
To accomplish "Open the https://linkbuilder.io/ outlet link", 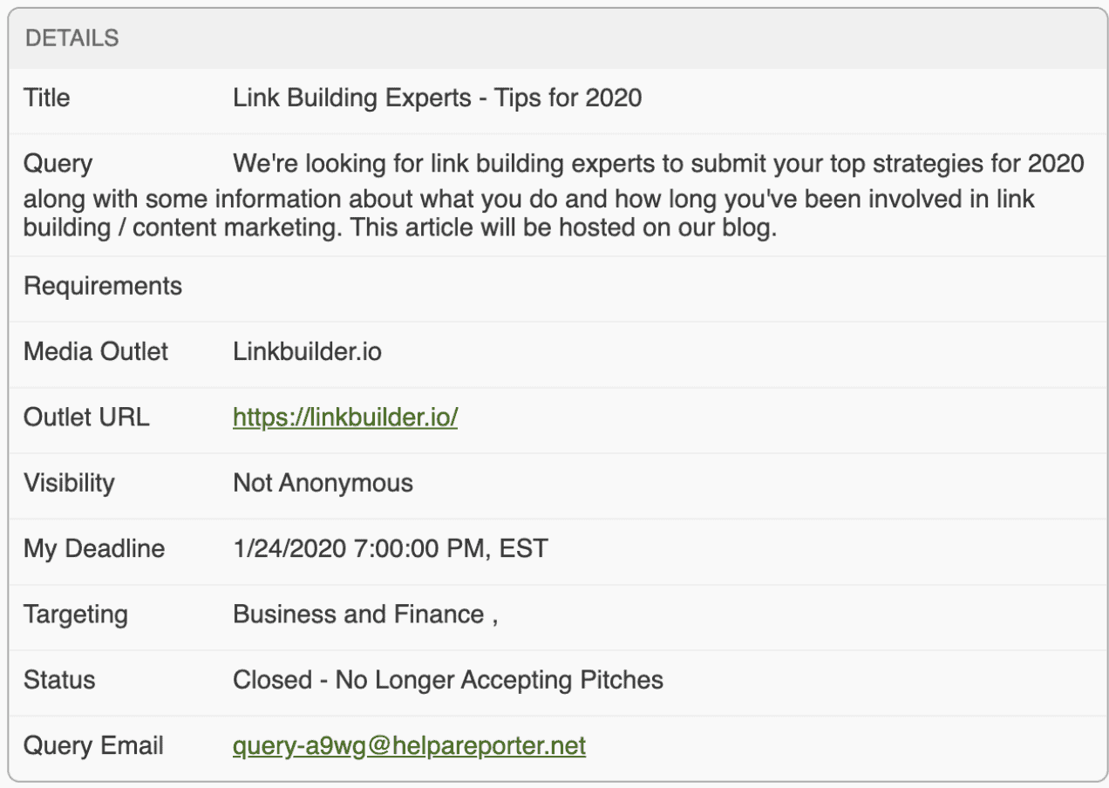I will click(x=345, y=418).
